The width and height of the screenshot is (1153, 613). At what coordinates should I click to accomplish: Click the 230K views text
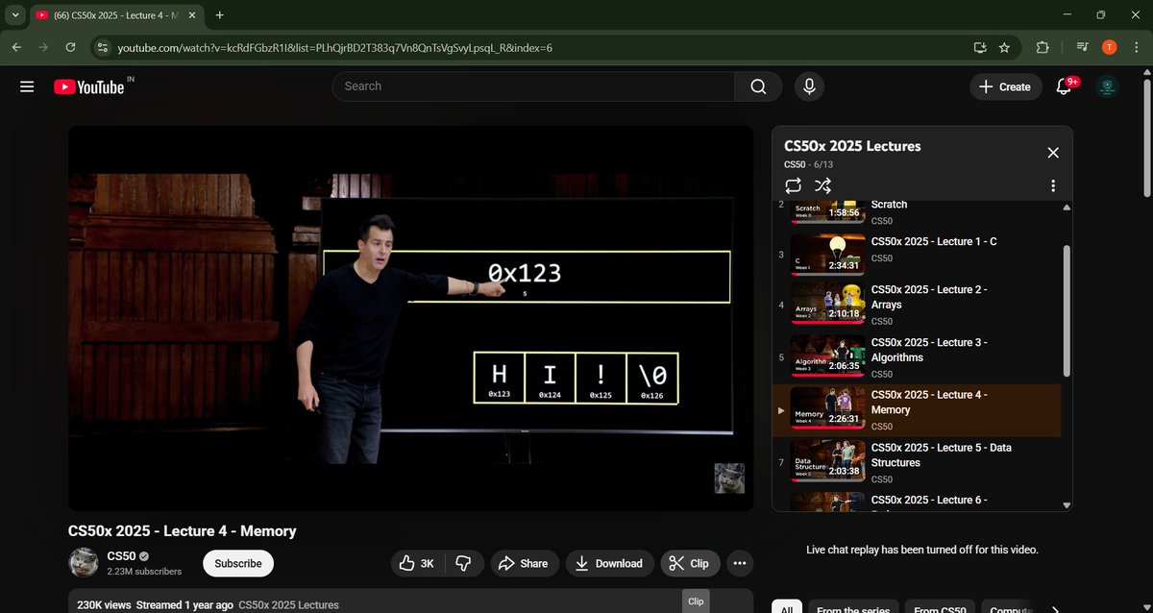tap(106, 605)
